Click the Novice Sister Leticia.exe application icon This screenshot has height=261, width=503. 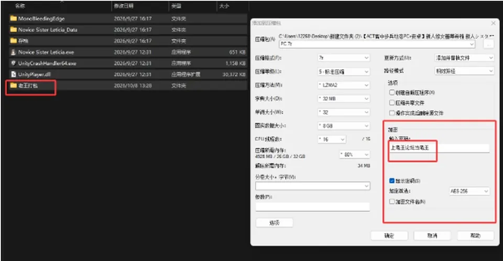click(13, 52)
